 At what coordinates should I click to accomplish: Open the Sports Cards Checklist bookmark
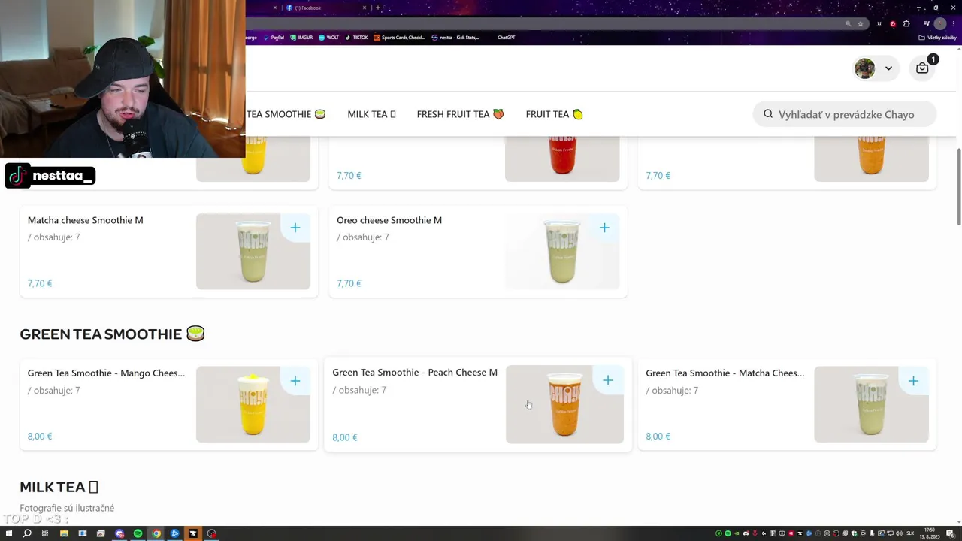click(400, 38)
